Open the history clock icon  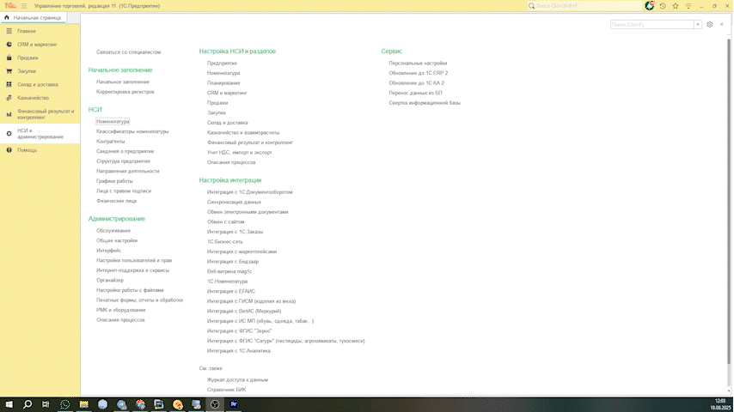[663, 6]
